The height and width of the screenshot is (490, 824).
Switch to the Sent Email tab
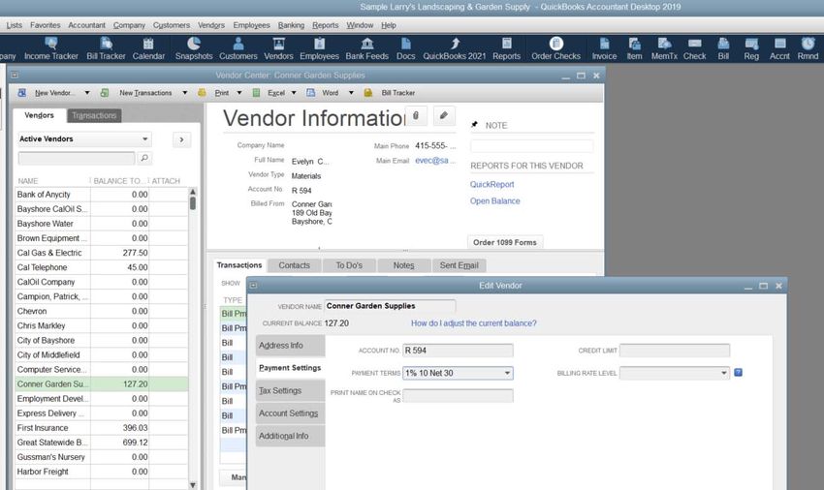[460, 265]
